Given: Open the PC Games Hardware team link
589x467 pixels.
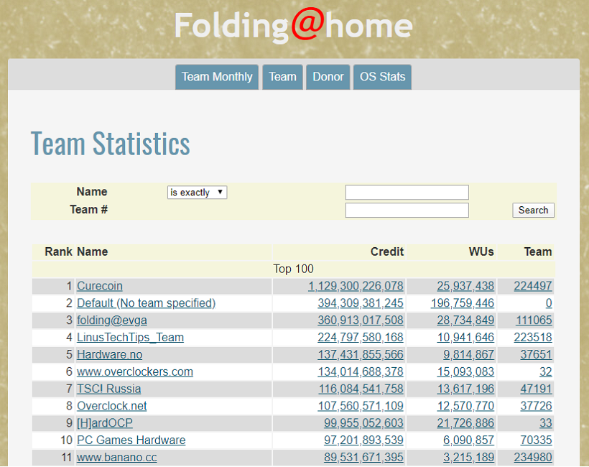Looking at the screenshot, I should [131, 440].
